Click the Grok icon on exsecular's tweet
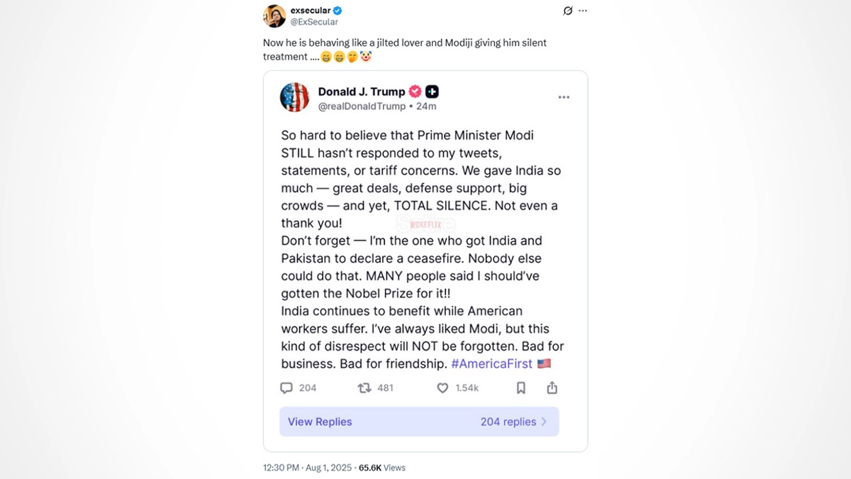 point(567,11)
